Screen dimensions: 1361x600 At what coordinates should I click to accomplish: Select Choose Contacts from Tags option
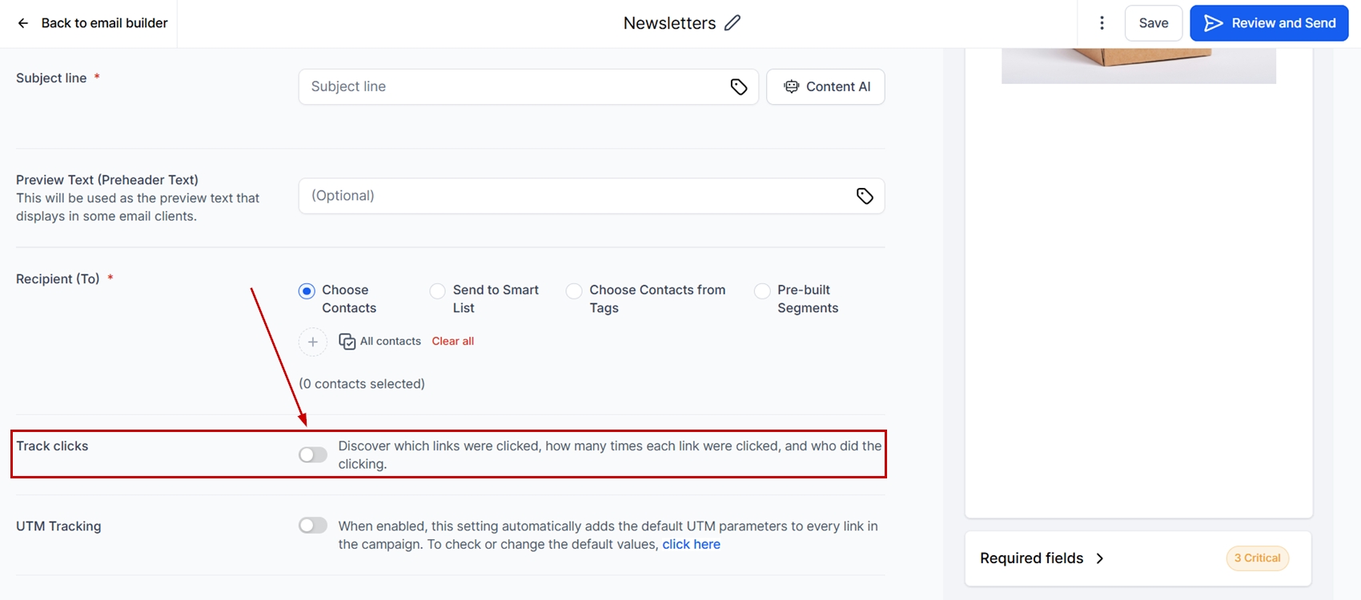coord(574,291)
